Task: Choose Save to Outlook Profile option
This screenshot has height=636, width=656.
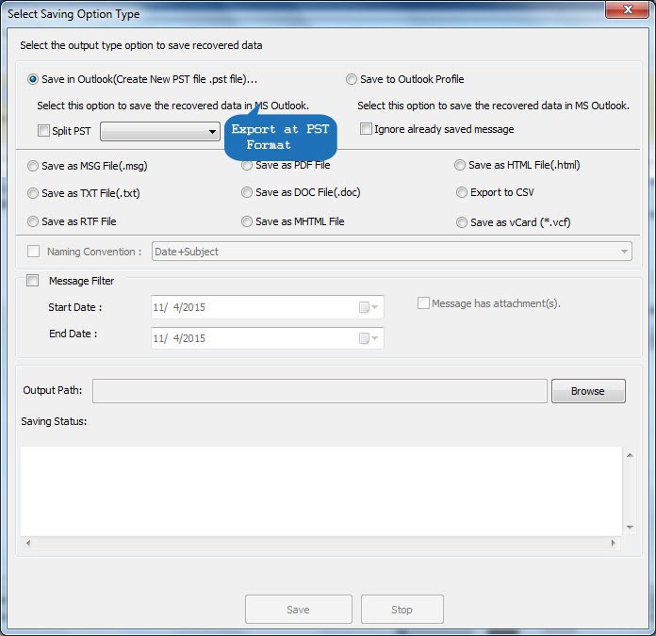Action: pos(352,80)
